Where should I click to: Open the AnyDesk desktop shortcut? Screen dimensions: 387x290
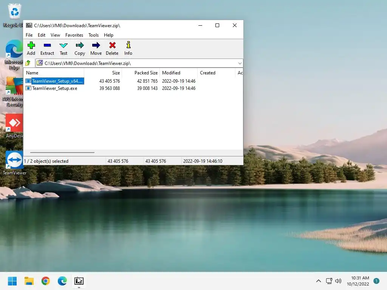tap(14, 126)
